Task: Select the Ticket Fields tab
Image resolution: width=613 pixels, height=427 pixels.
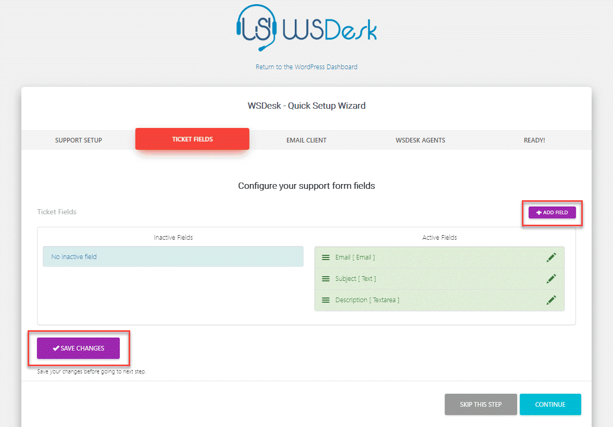Action: pyautogui.click(x=192, y=139)
